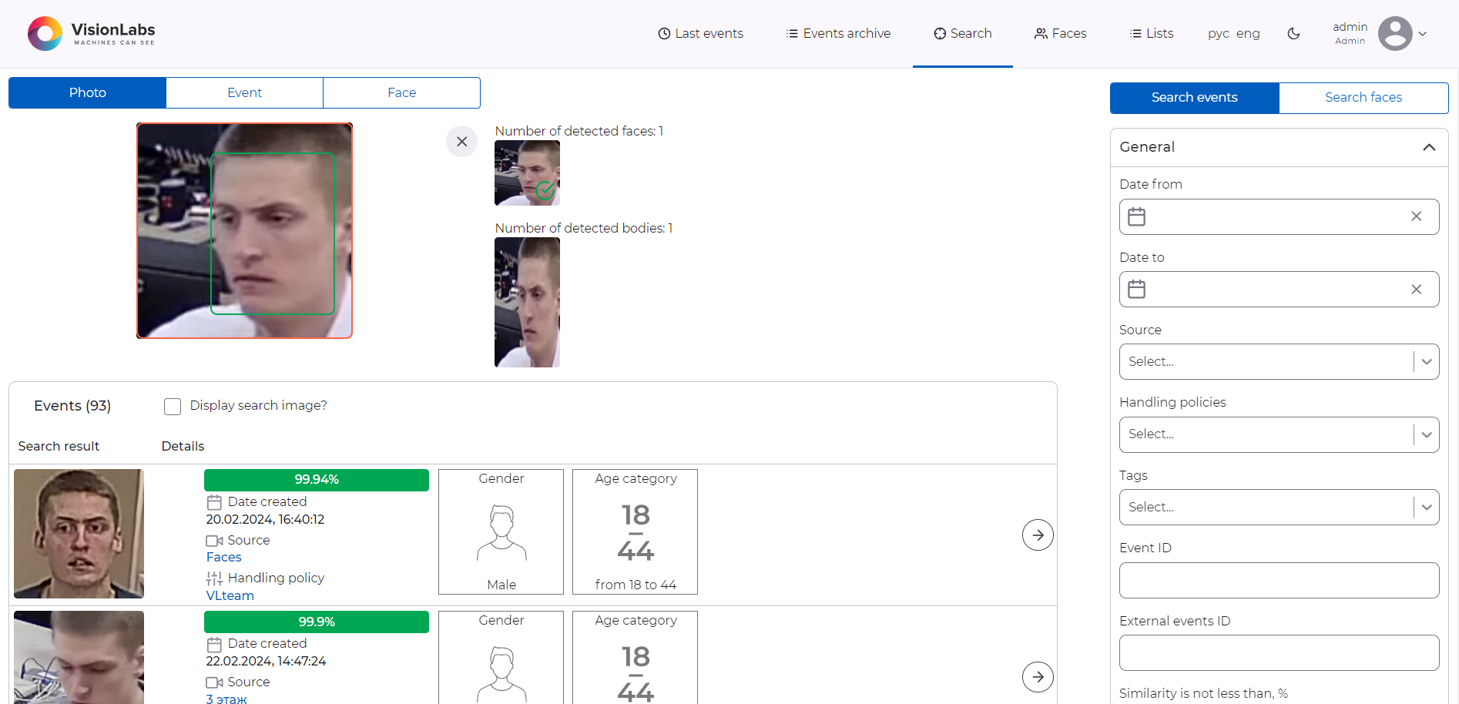Remove the uploaded photo via the X icon
The image size is (1459, 704).
(461, 141)
